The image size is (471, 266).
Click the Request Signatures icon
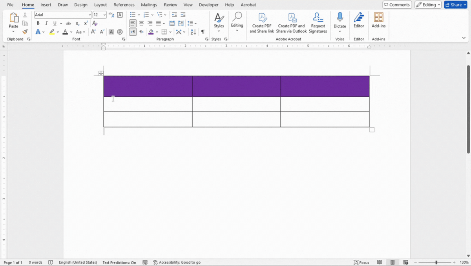[x=318, y=23]
